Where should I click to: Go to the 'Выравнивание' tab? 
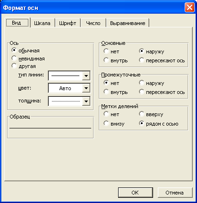tap(128, 23)
